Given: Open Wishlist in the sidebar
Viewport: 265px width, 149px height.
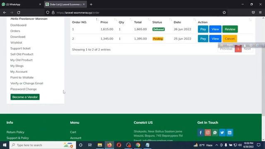Looking at the screenshot, I should point(16,43).
